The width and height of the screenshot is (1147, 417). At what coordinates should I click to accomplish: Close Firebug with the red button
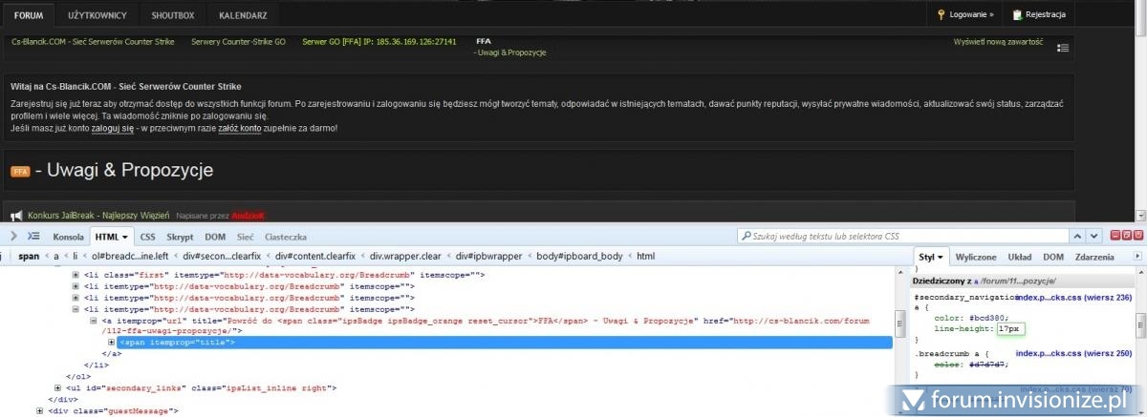tap(1136, 235)
